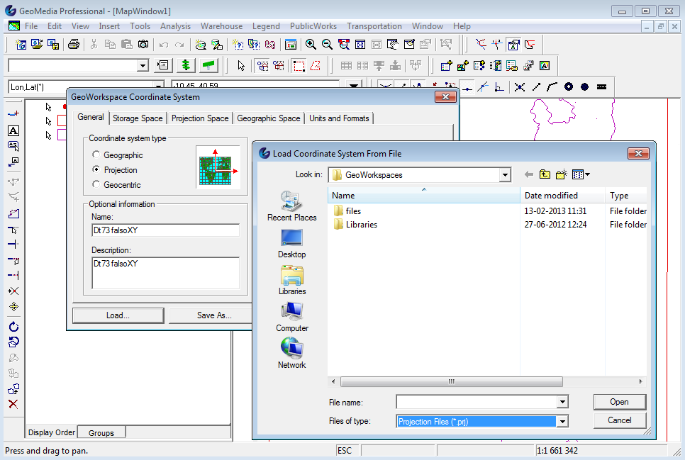The width and height of the screenshot is (685, 460).
Task: Click the Print icon
Action: coord(74,44)
